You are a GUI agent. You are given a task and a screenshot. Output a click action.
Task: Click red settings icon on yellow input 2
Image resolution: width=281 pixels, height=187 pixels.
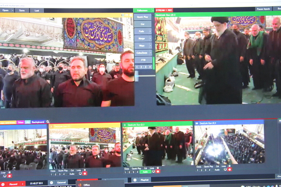coord(85,173)
